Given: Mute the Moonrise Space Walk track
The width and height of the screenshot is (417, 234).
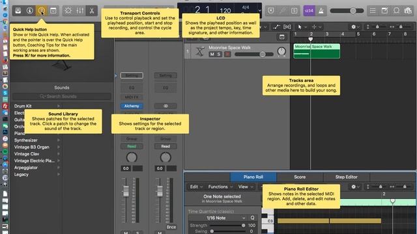Looking at the screenshot, I should coord(212,54).
